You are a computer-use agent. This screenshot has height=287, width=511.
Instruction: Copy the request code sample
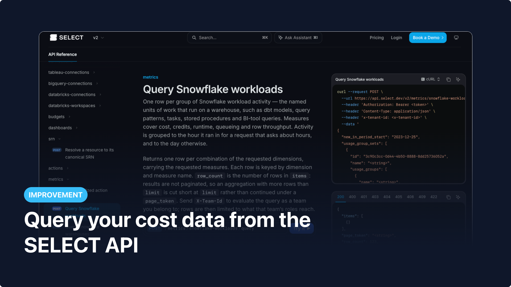(x=448, y=79)
